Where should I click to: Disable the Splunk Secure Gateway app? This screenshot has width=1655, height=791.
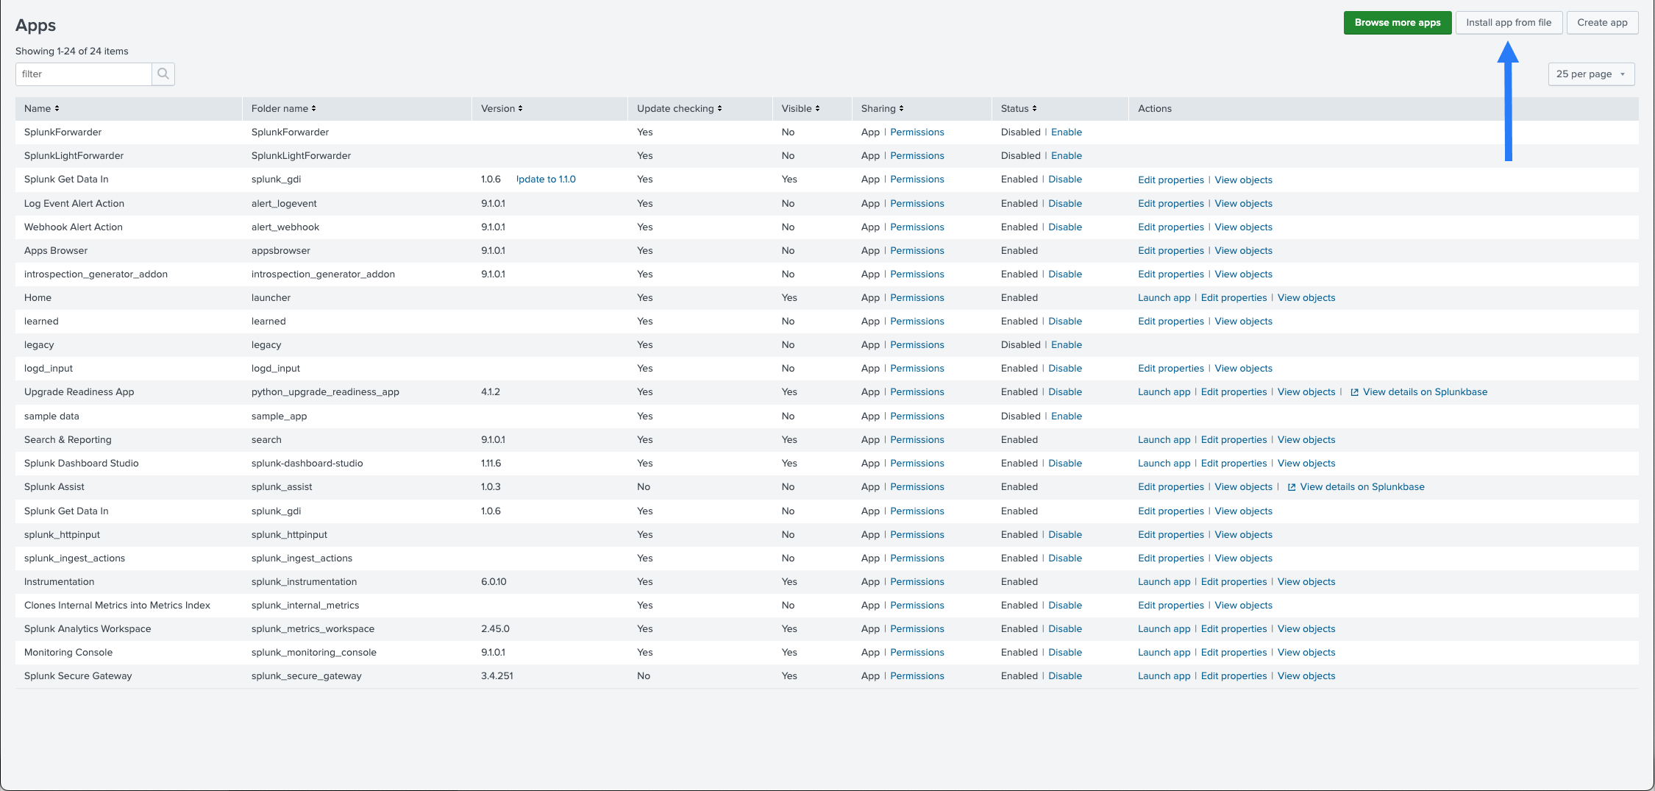(1064, 676)
